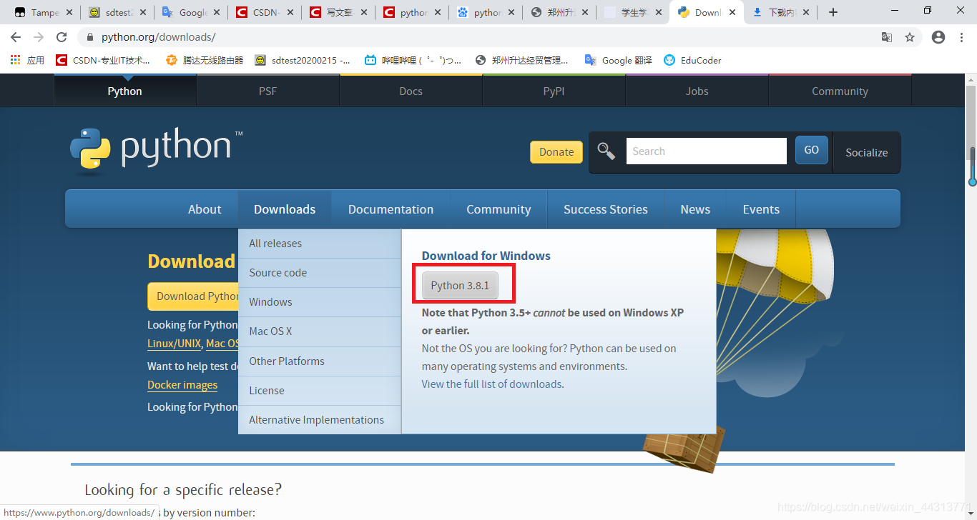Screen dimensions: 977x520
Task: Open the Events menu
Action: pos(761,209)
